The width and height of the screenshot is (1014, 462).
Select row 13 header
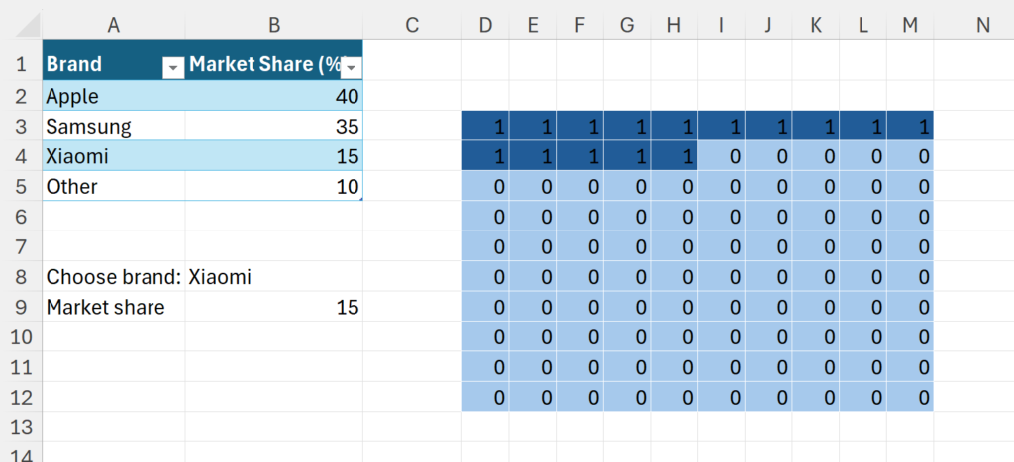tap(21, 427)
